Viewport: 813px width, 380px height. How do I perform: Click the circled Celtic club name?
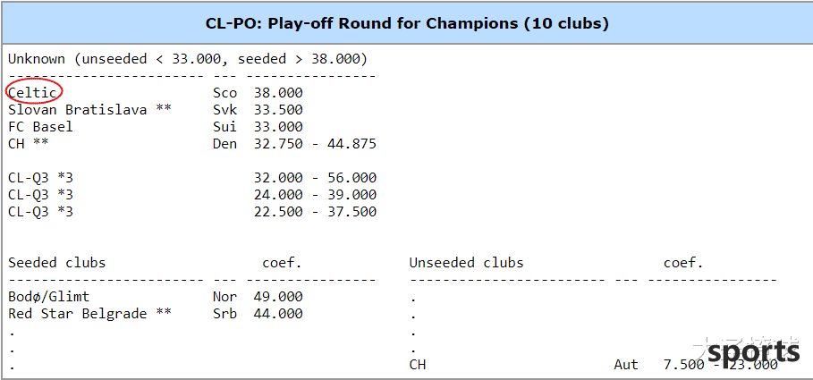[x=33, y=93]
